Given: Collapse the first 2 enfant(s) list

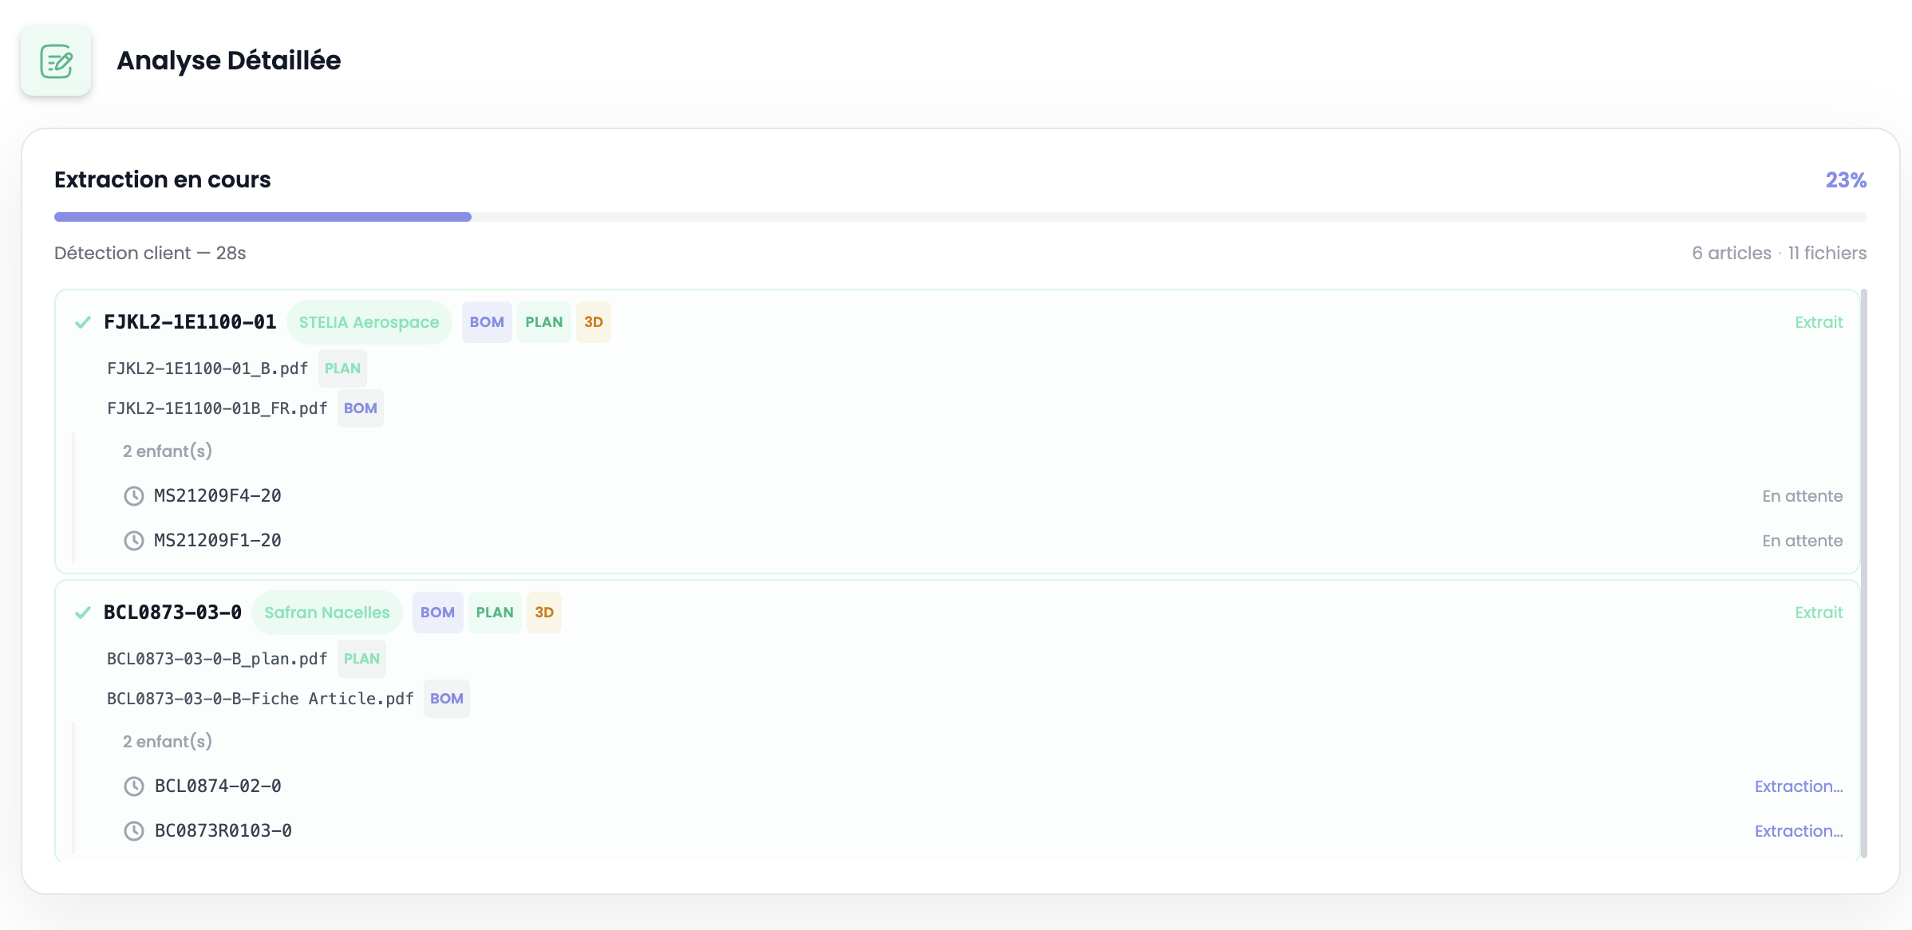Looking at the screenshot, I should pos(168,451).
